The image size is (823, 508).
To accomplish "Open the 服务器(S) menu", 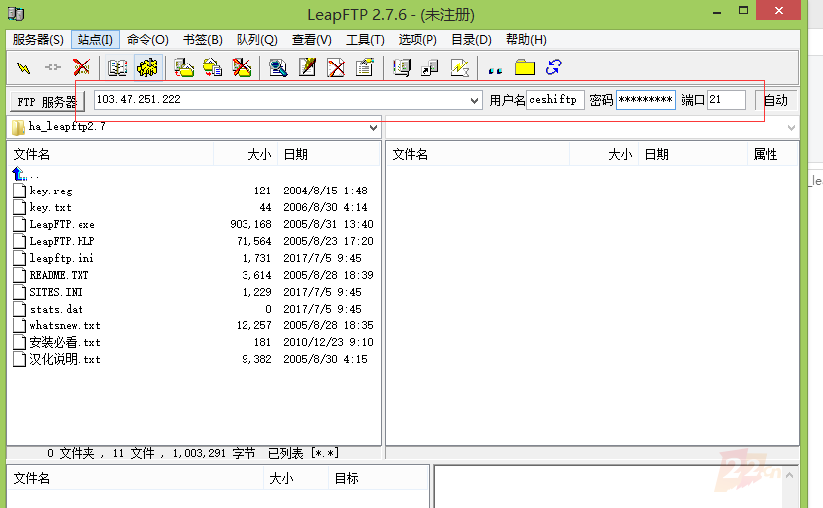I will [x=38, y=40].
